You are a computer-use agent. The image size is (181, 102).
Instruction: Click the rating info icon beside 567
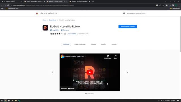pyautogui.click(x=65, y=34)
